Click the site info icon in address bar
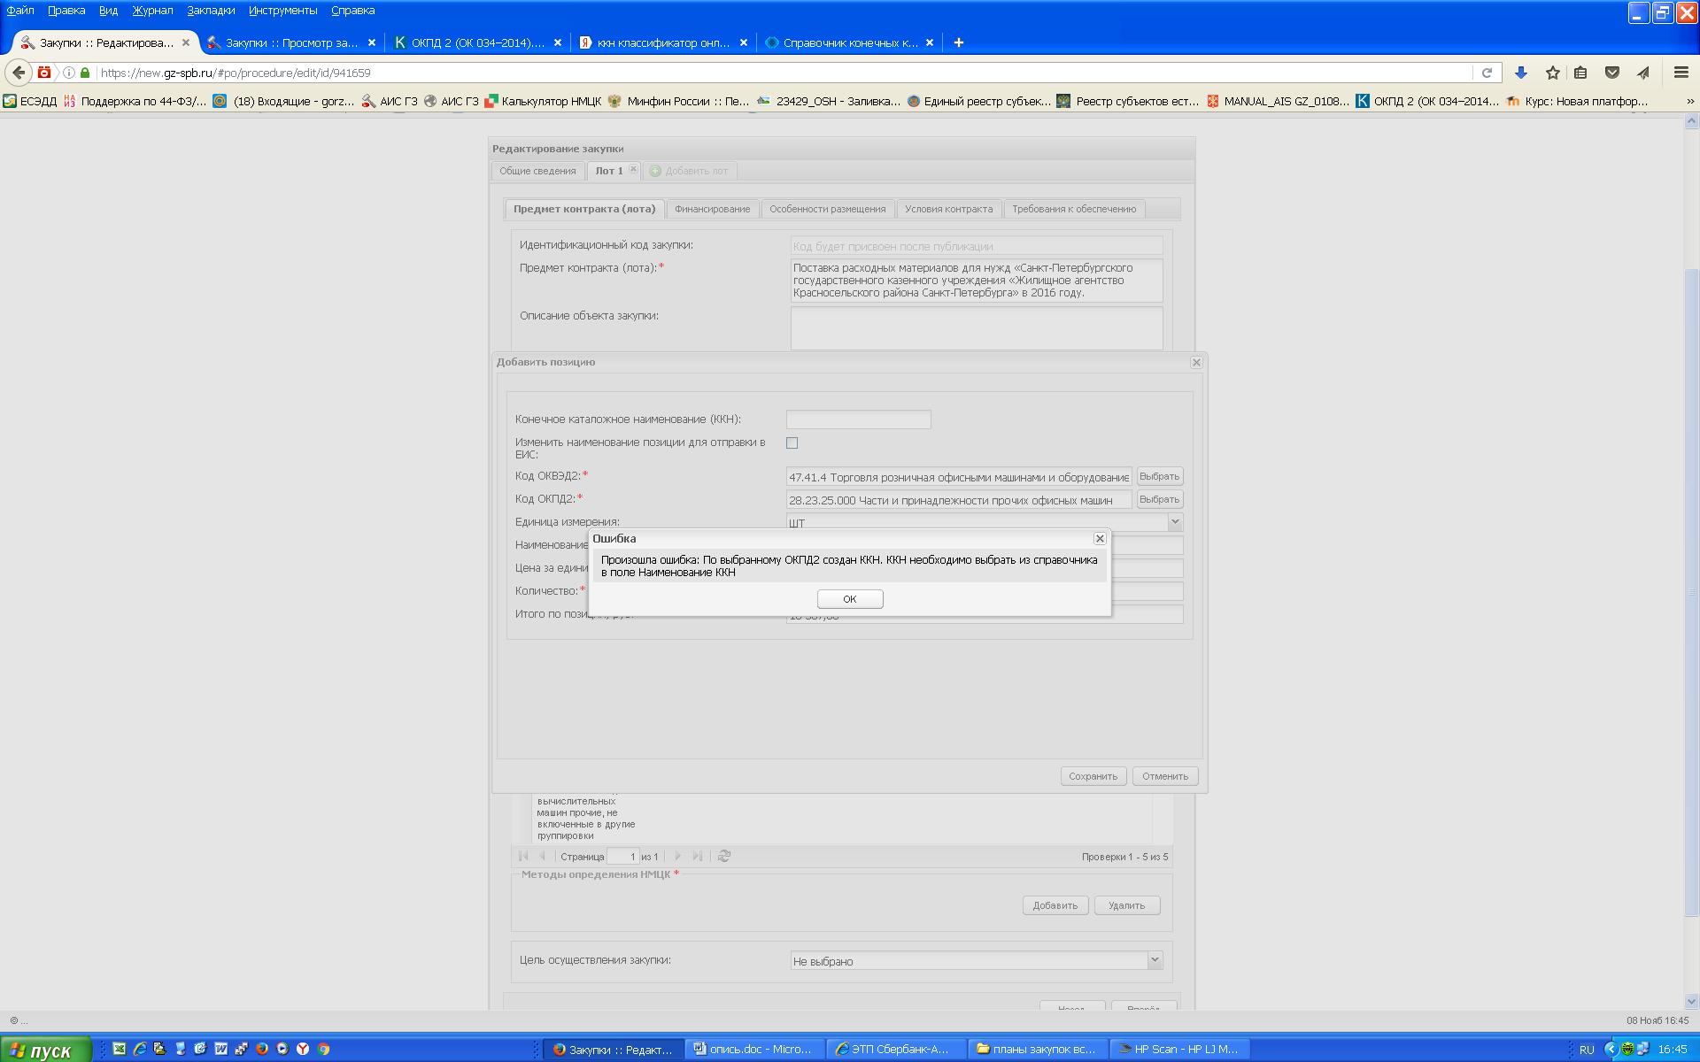Screen dimensions: 1700x1062 [68, 73]
